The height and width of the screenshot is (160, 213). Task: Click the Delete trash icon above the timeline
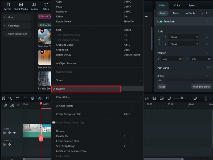(x=32, y=98)
